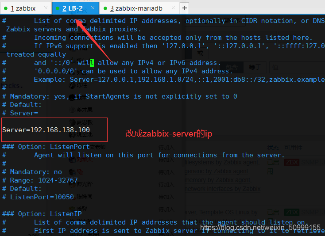The image size is (325, 236).
Task: Close the 3 zabbix-mariadb tab
Action: pyautogui.click(x=173, y=8)
